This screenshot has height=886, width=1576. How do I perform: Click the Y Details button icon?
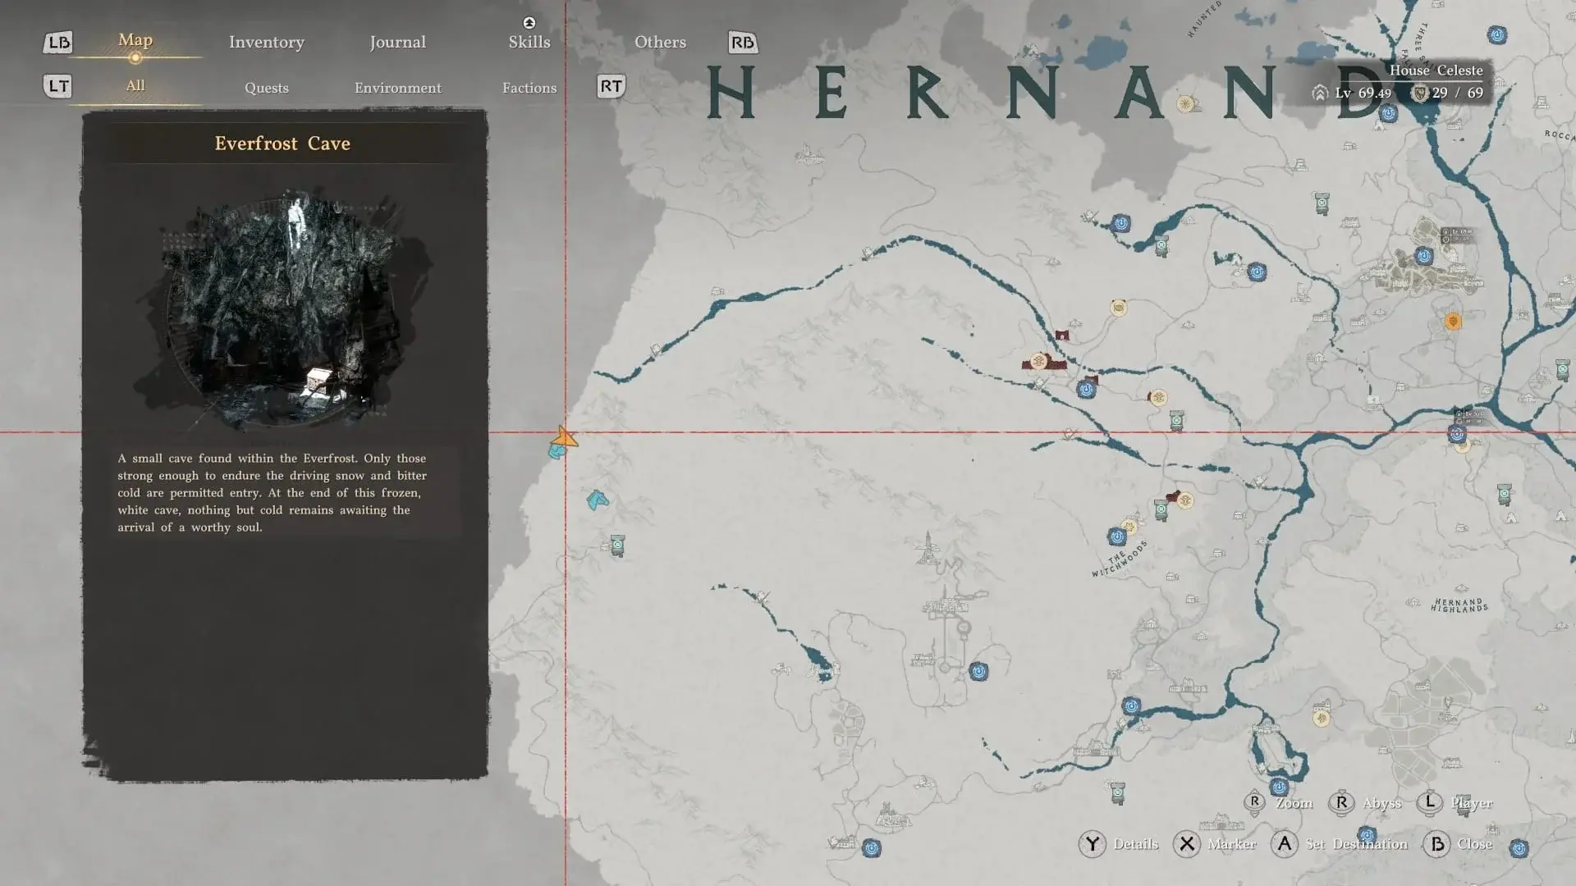(x=1092, y=844)
